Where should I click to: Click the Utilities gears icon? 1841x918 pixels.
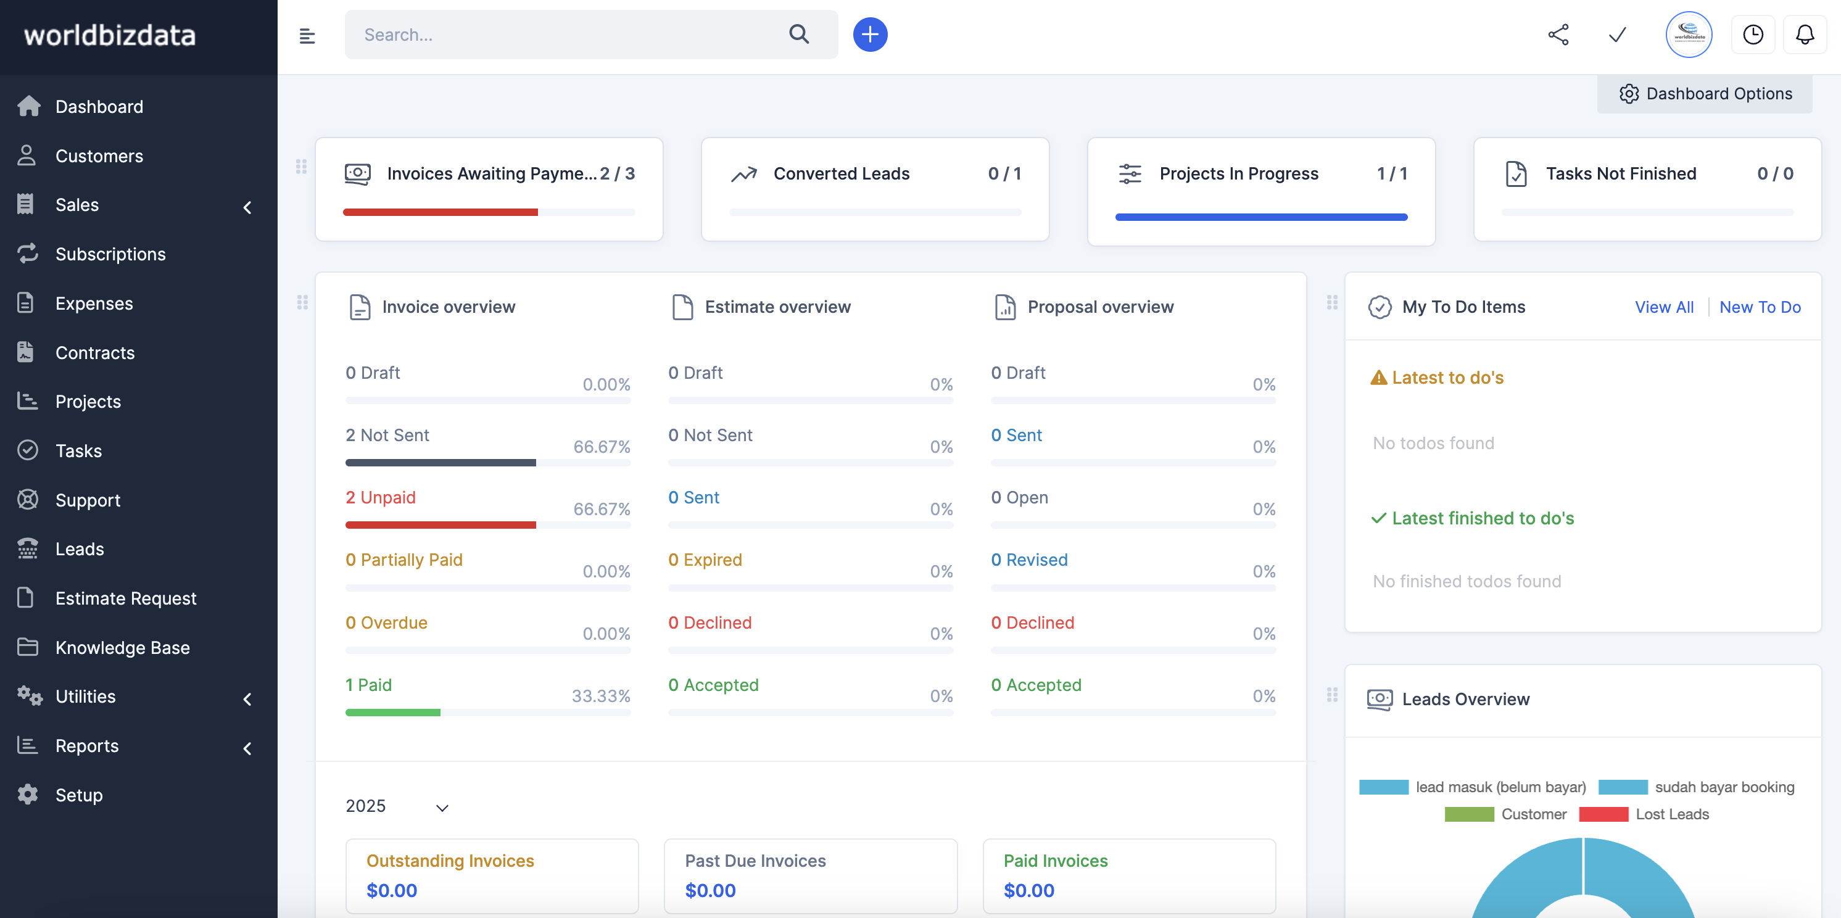(x=29, y=696)
